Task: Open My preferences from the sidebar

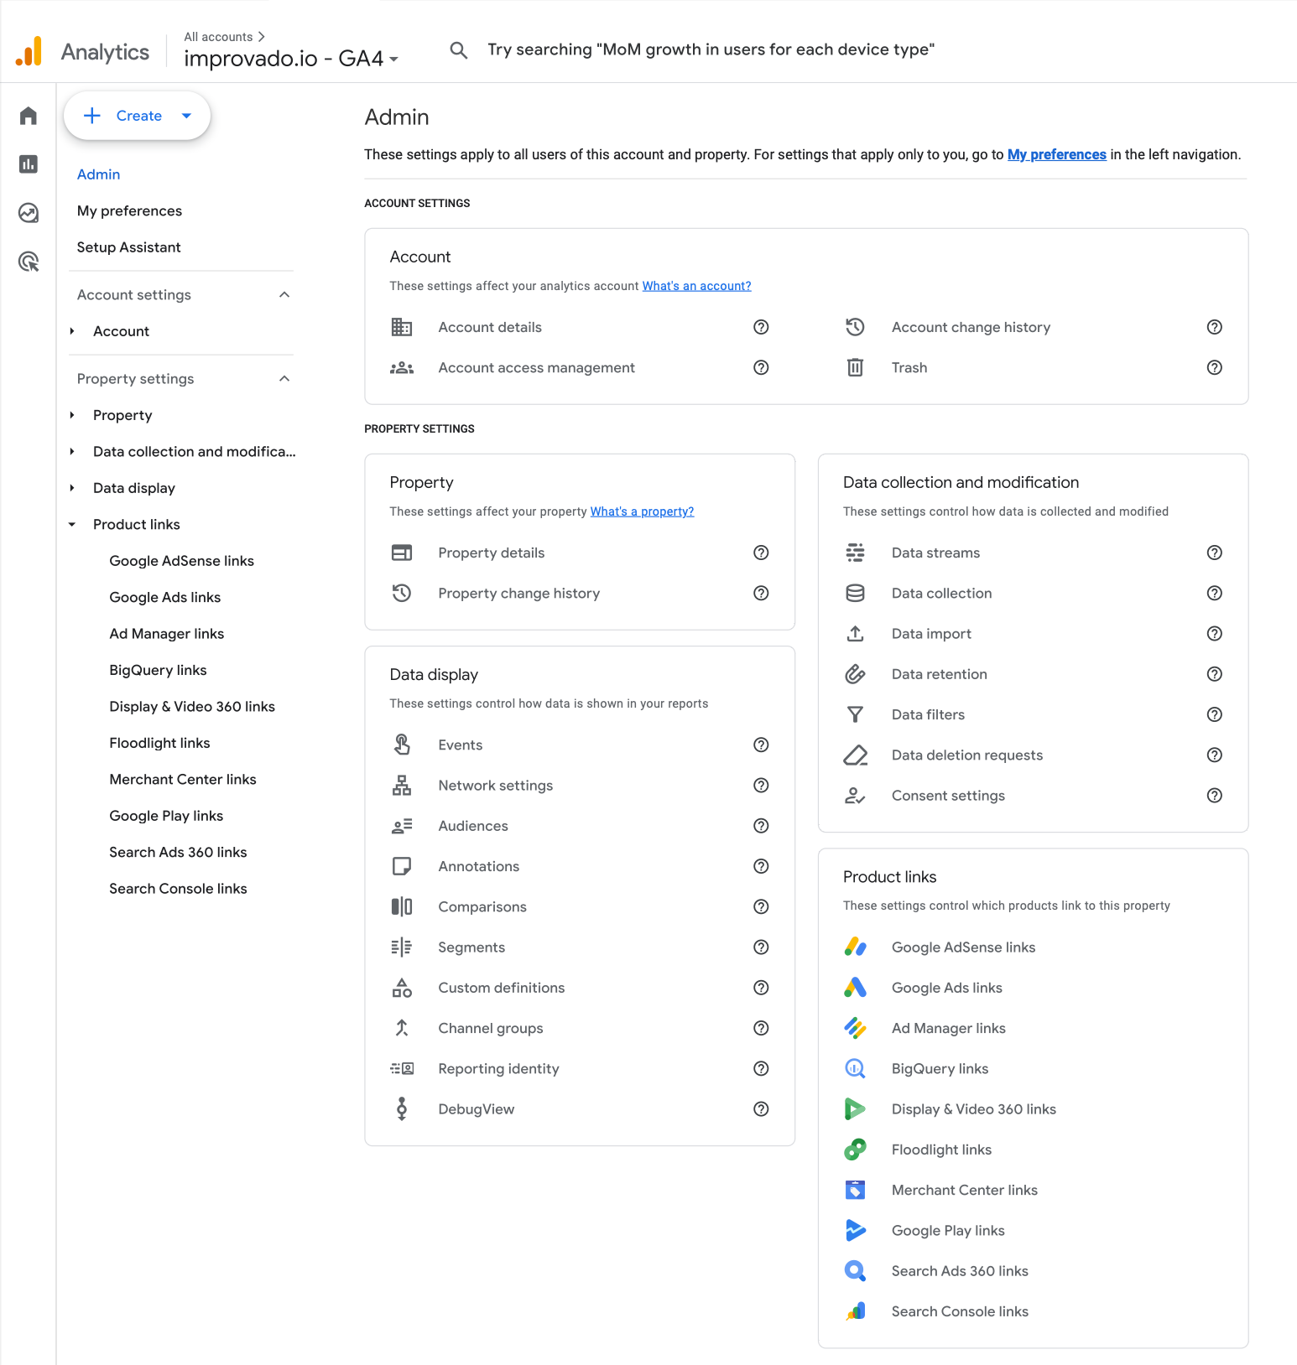Action: [x=129, y=210]
